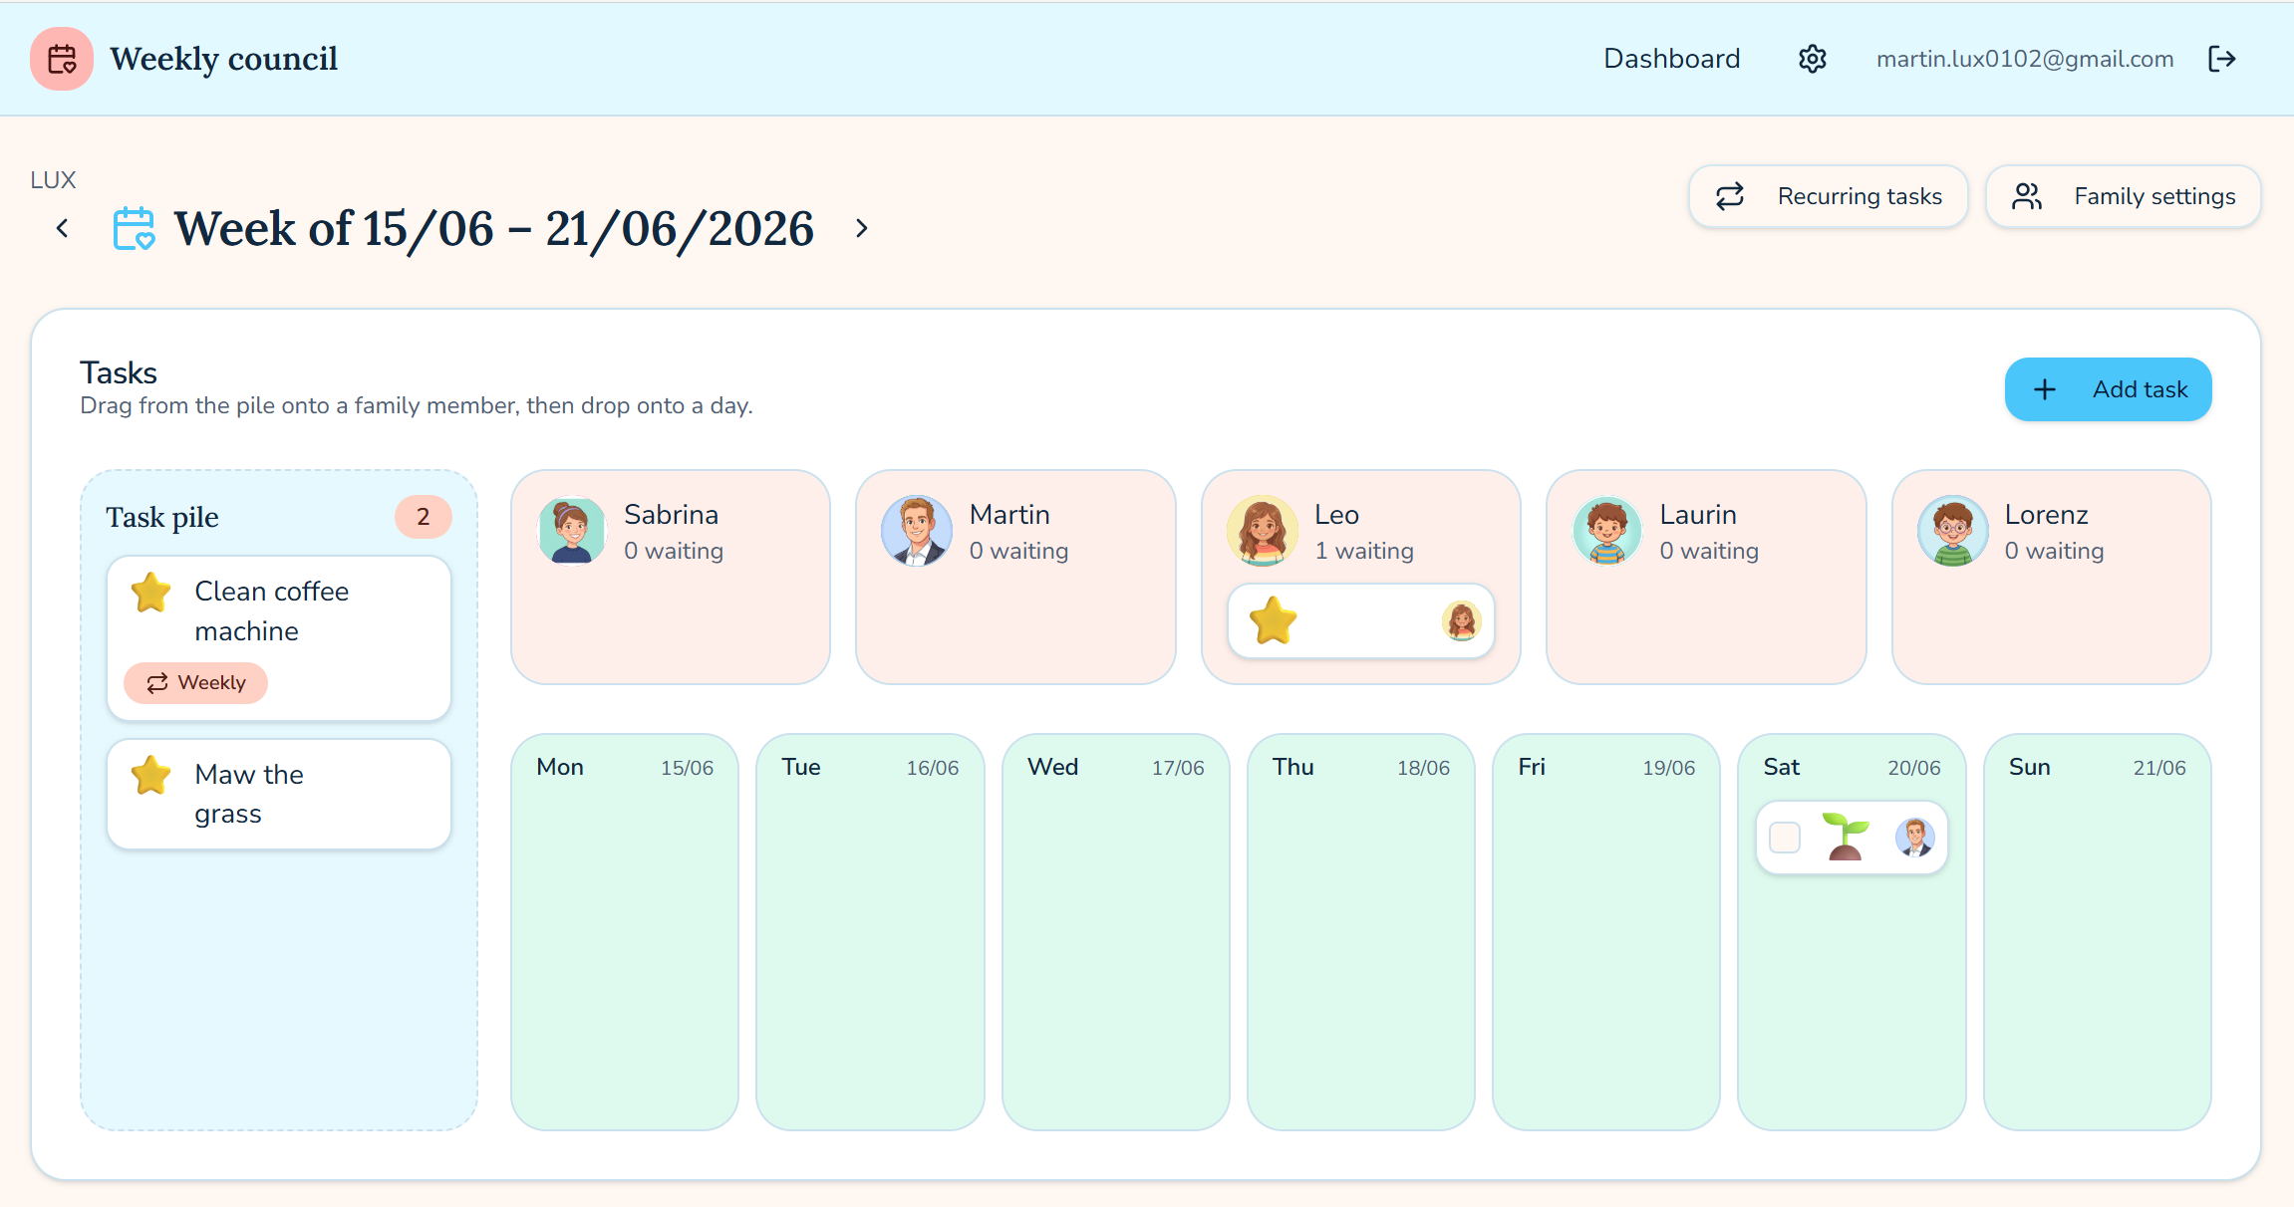Click the star on Maw the grass
This screenshot has height=1207, width=2294.
pos(150,776)
